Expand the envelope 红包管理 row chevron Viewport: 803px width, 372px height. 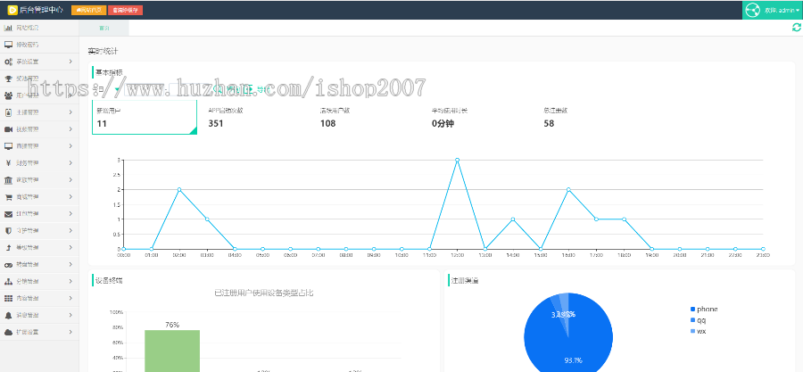pos(70,213)
